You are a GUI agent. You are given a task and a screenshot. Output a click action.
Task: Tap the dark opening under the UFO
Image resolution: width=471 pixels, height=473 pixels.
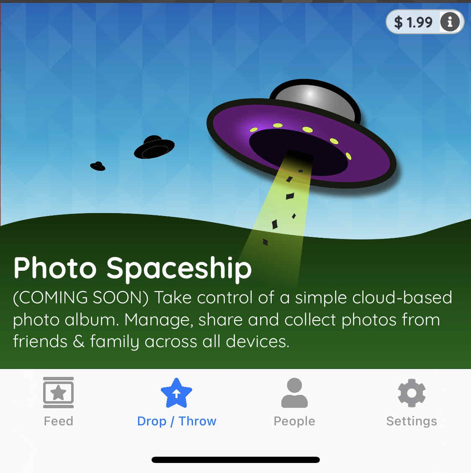(299, 152)
